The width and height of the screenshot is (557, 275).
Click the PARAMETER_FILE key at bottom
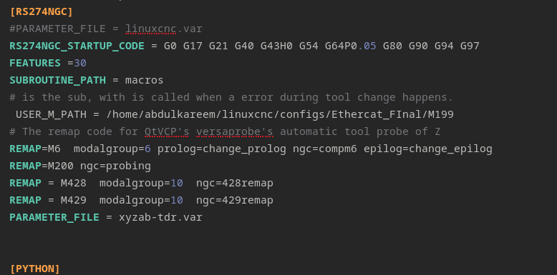pos(54,217)
